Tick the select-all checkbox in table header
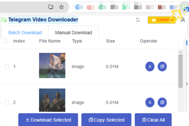 point(6,41)
